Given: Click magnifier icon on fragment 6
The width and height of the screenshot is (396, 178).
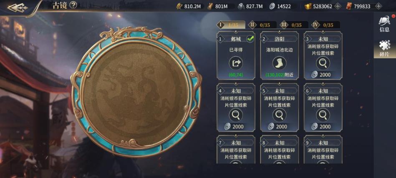Looking at the screenshot, I should (x=323, y=115).
